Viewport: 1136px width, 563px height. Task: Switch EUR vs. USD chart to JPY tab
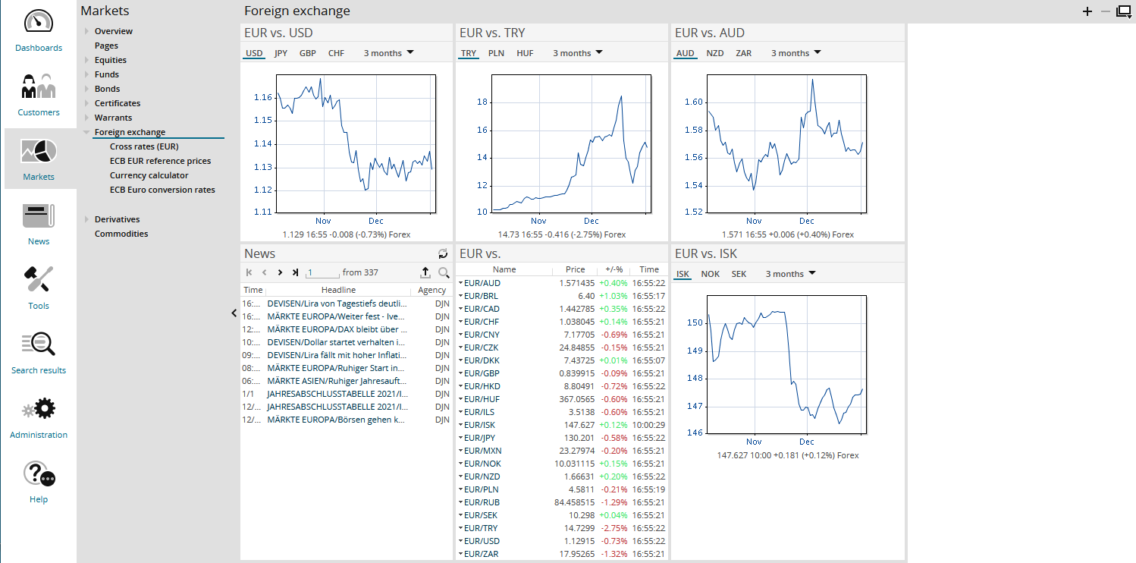tap(281, 53)
